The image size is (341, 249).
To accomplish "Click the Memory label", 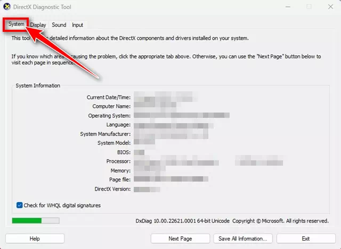I will 121,170.
